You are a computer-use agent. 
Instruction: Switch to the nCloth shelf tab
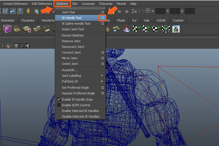coord(161,20)
